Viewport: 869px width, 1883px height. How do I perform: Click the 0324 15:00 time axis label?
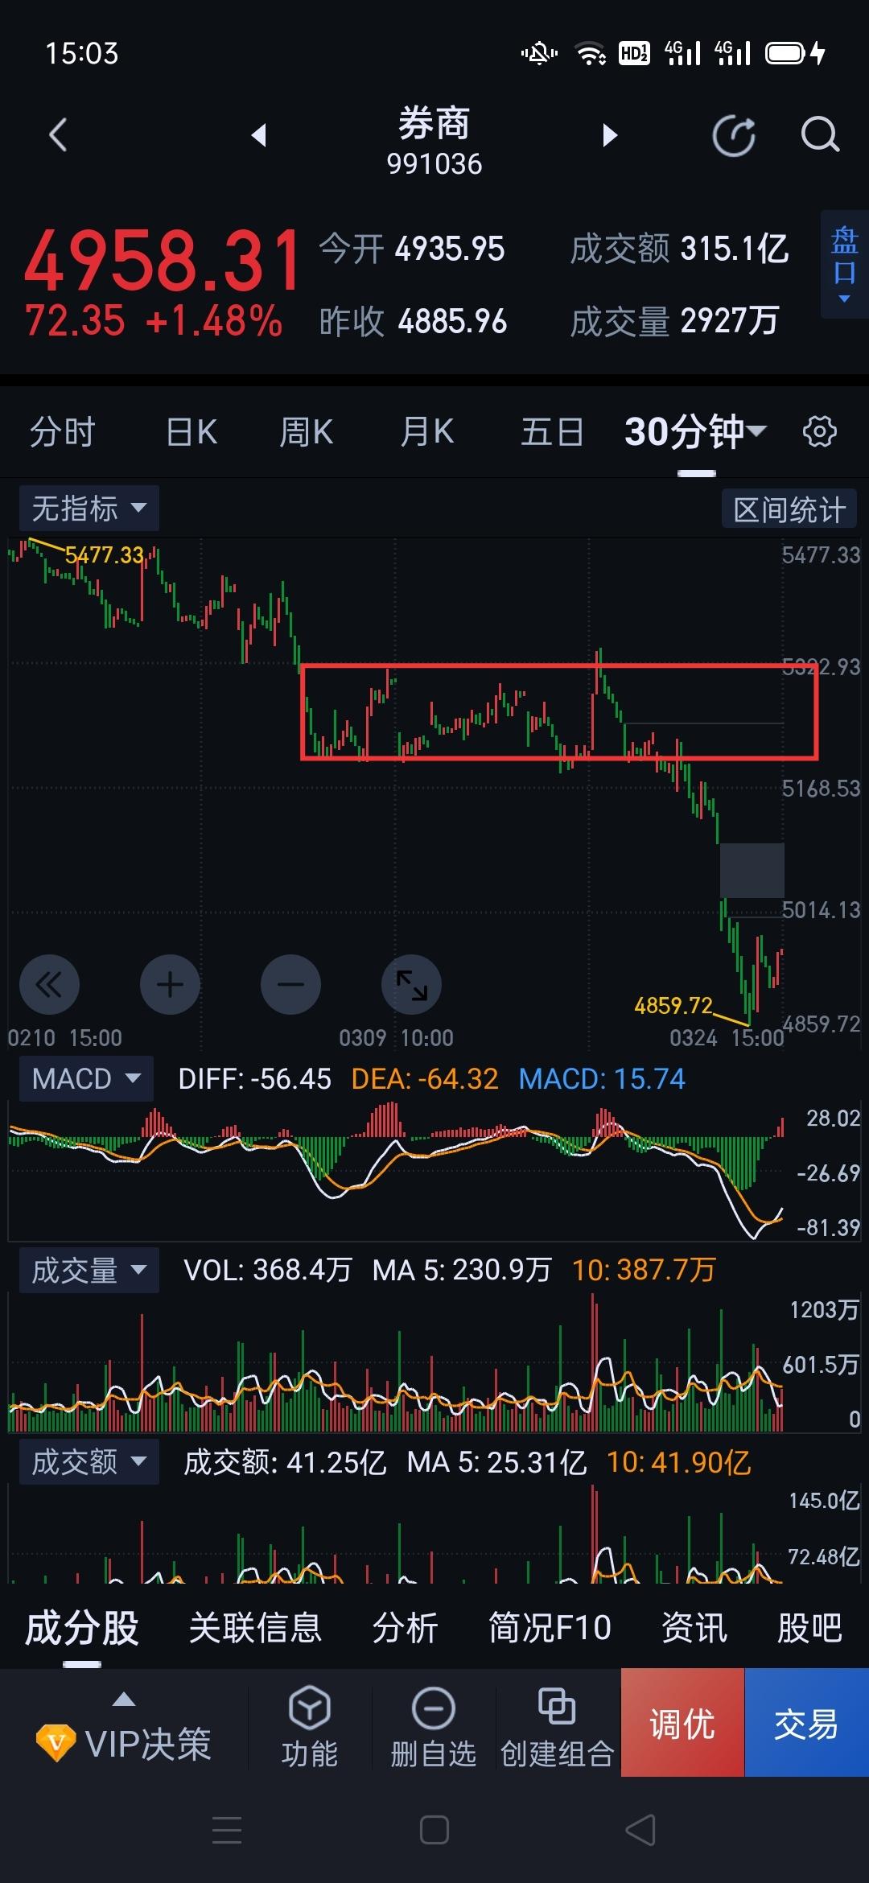[x=727, y=1037]
